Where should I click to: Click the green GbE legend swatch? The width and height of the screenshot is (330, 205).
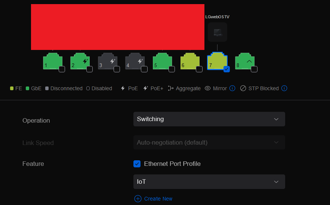27,88
